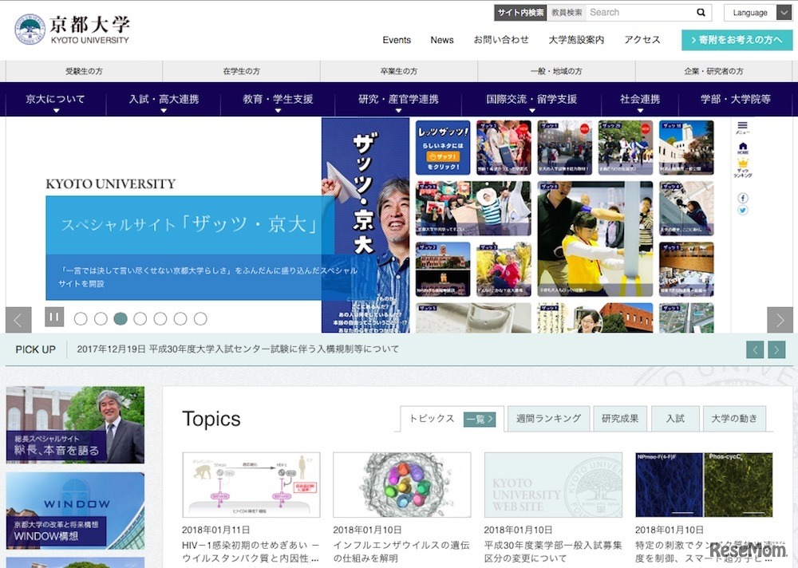Select the サイト内検索 search option
798x568 pixels.
point(519,12)
